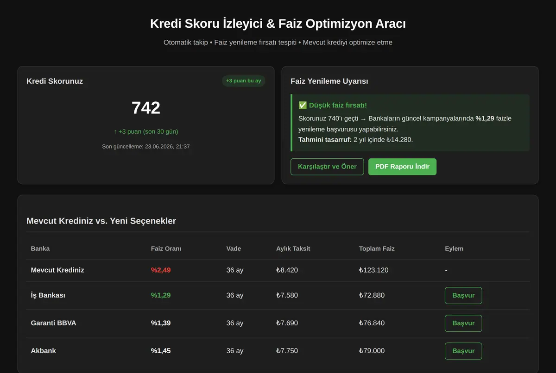
Task: Click the Mevcut Krediniz row label
Action: tap(57, 270)
